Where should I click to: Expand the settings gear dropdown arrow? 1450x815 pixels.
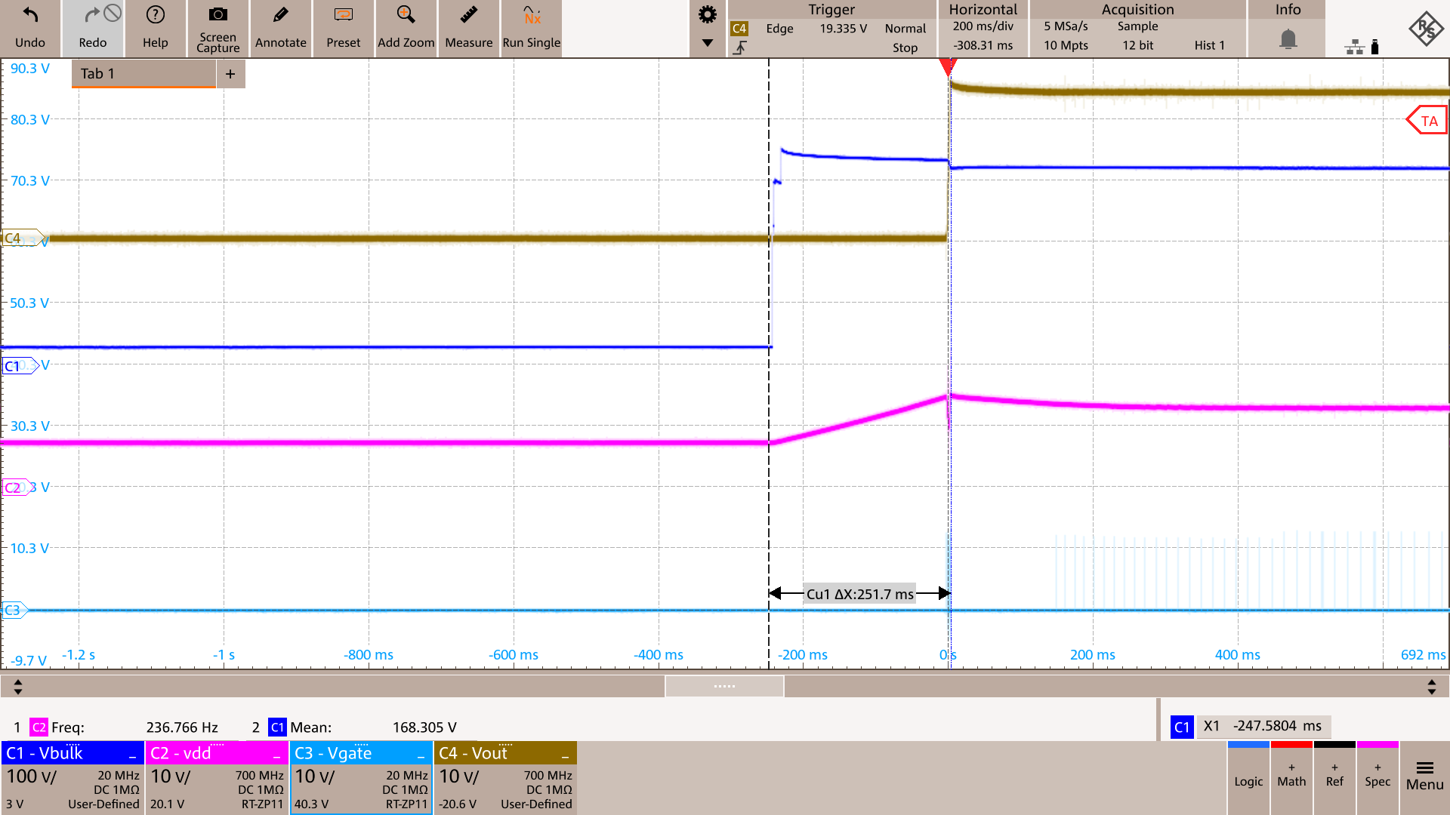pyautogui.click(x=708, y=43)
